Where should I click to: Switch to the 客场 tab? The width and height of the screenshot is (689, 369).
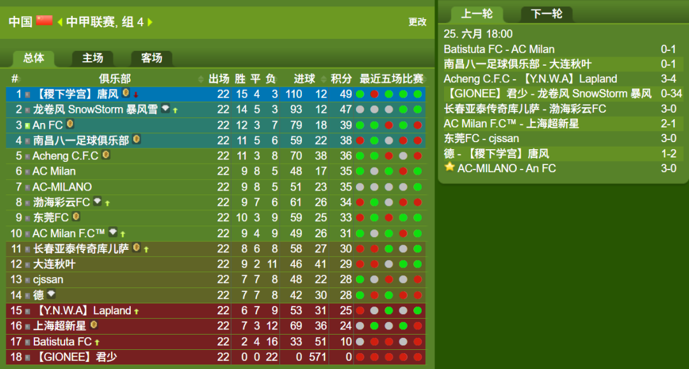point(151,58)
